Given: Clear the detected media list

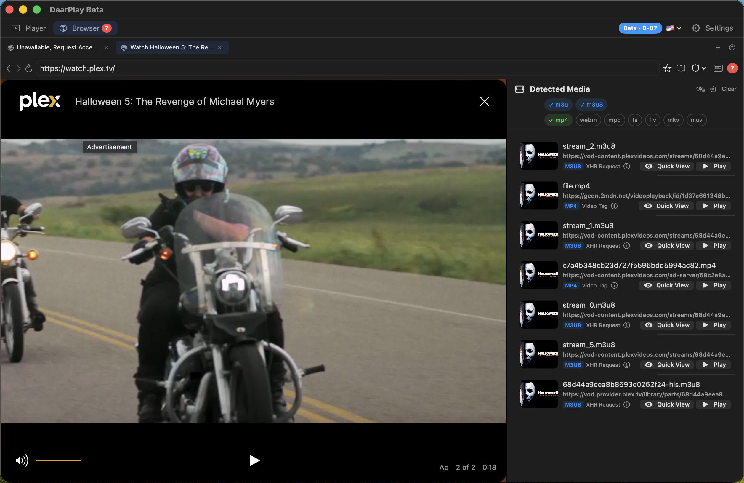Looking at the screenshot, I should [729, 89].
